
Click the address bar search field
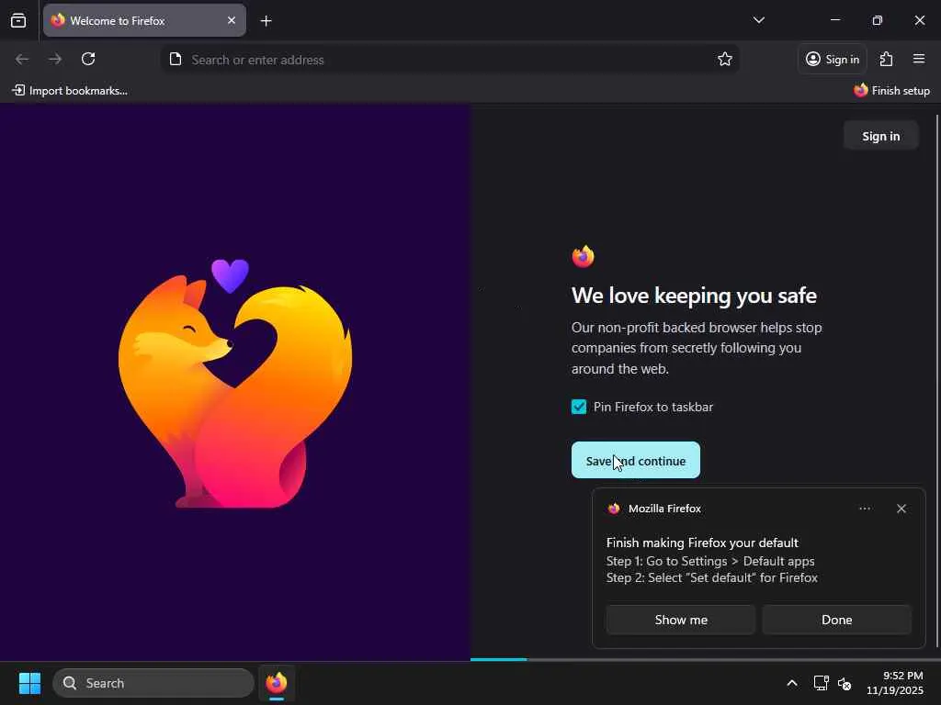tap(450, 60)
